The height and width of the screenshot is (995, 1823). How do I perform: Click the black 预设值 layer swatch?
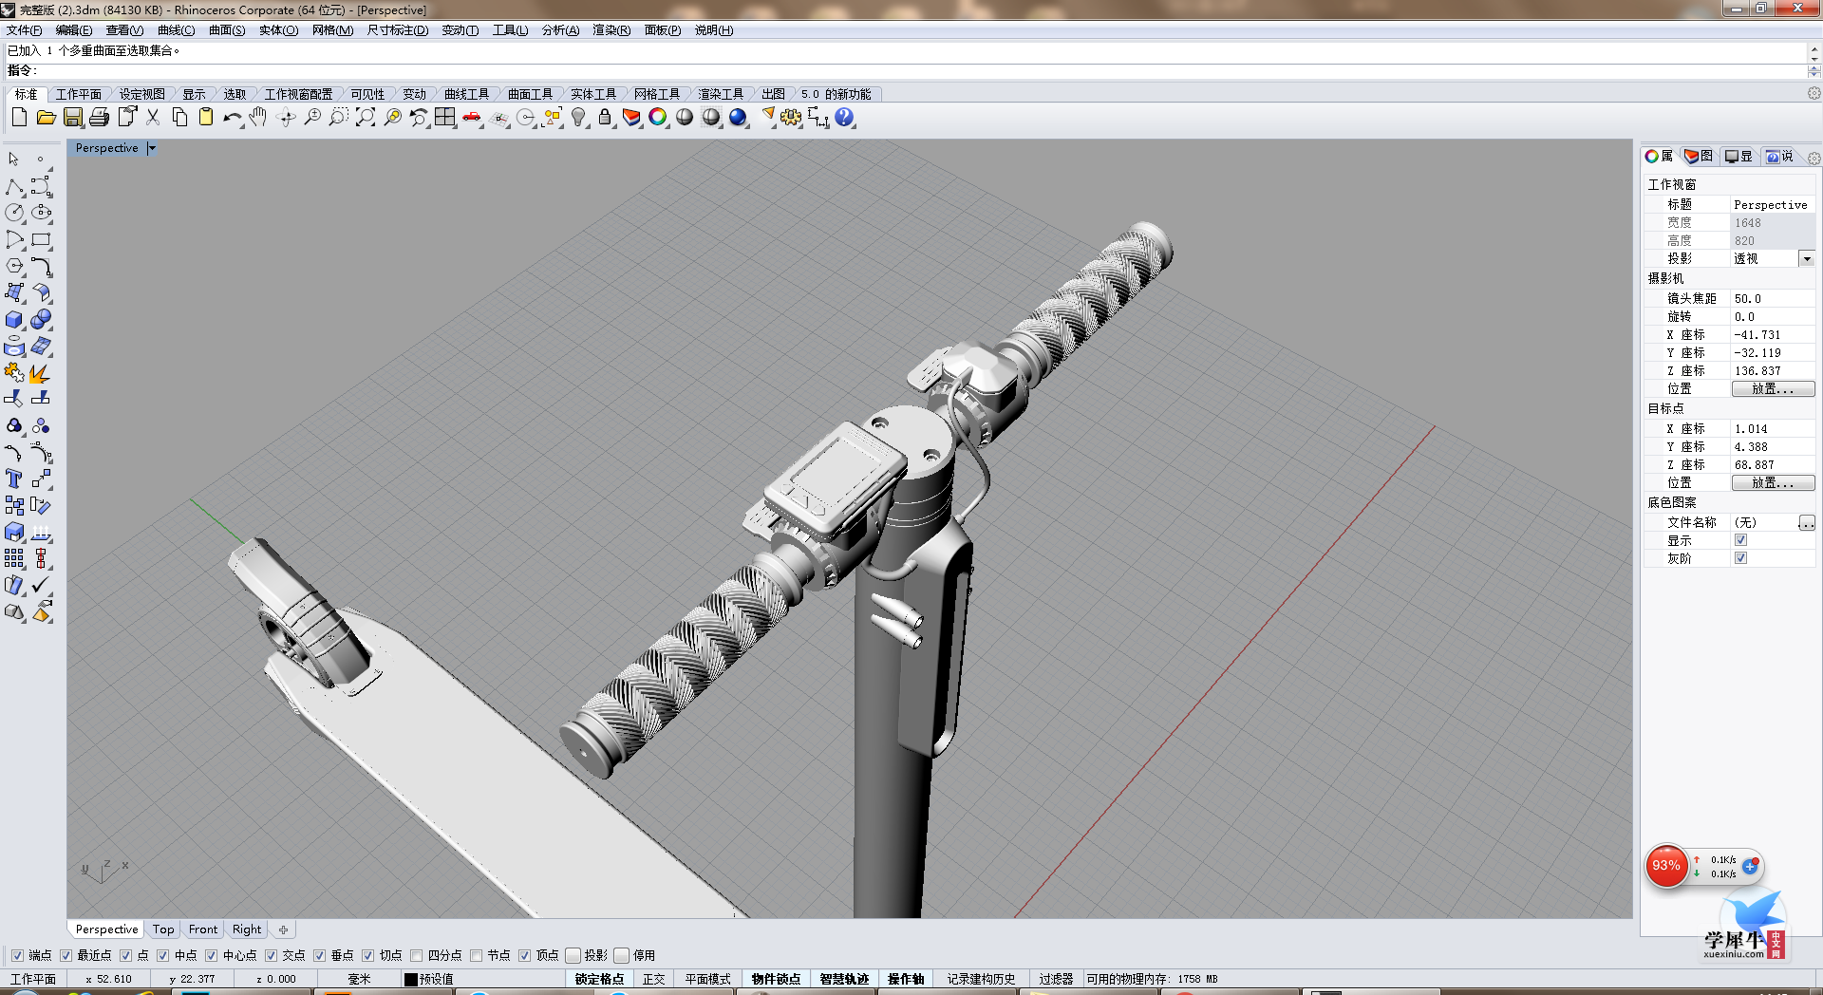pos(410,979)
